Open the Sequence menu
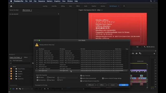The image size is (166, 93). coord(41,1)
